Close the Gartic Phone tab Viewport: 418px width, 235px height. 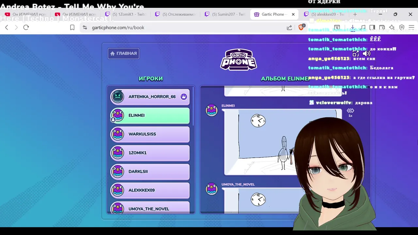click(x=293, y=14)
